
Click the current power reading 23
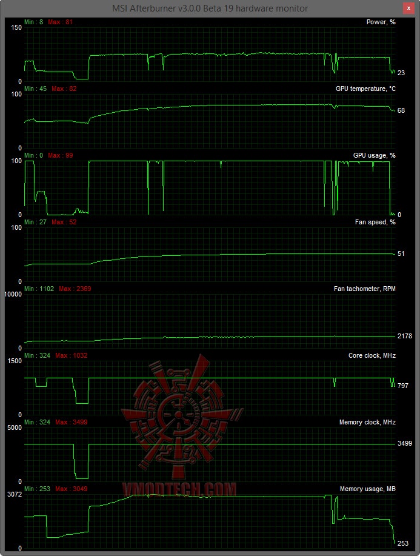[401, 73]
